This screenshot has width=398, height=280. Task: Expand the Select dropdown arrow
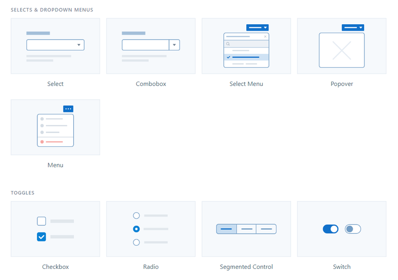pyautogui.click(x=79, y=45)
